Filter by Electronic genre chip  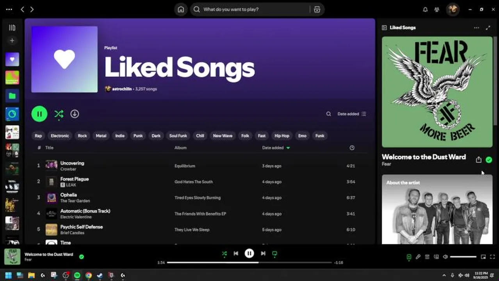(60, 136)
